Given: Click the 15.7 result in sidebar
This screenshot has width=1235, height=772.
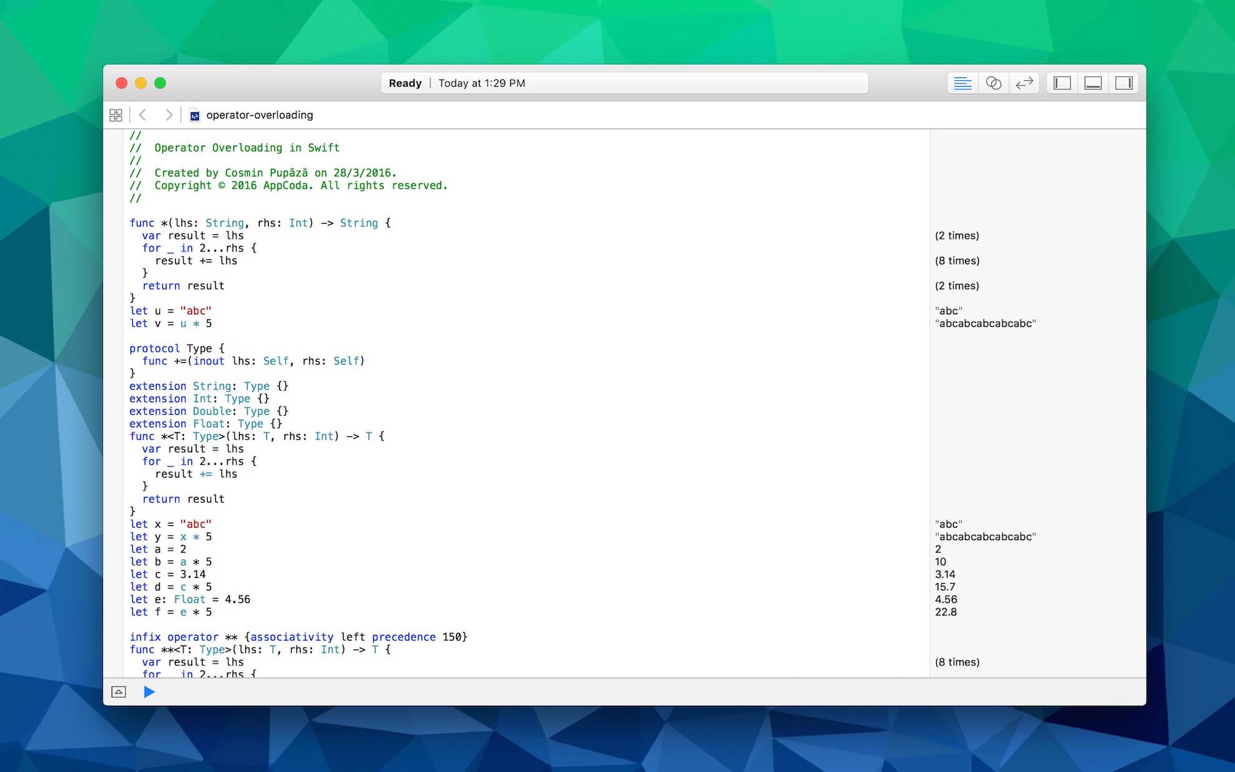Looking at the screenshot, I should (x=945, y=587).
